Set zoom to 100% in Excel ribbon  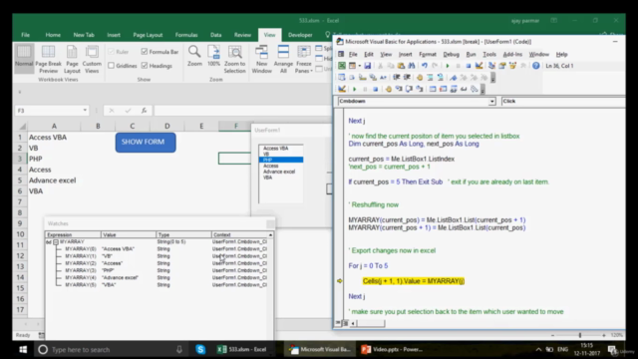213,56
